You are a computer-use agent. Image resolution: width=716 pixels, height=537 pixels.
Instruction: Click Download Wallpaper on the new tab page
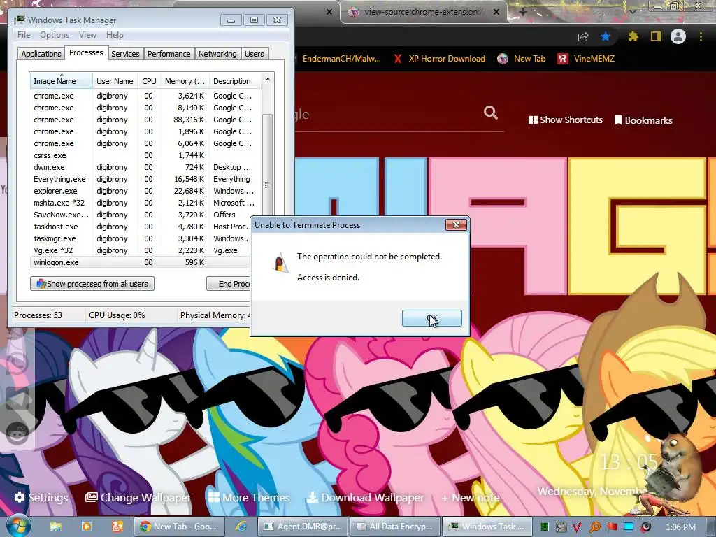tap(365, 497)
